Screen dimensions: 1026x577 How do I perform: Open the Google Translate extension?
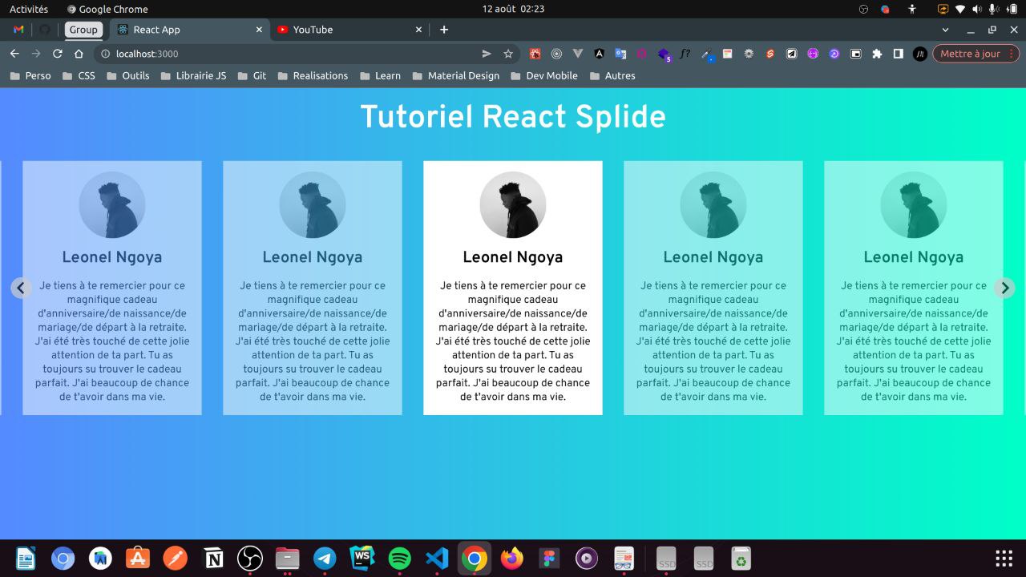620,54
